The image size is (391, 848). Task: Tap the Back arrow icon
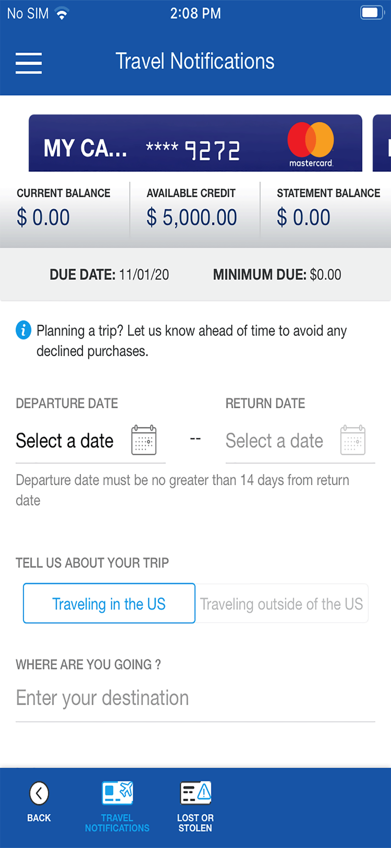(x=39, y=793)
